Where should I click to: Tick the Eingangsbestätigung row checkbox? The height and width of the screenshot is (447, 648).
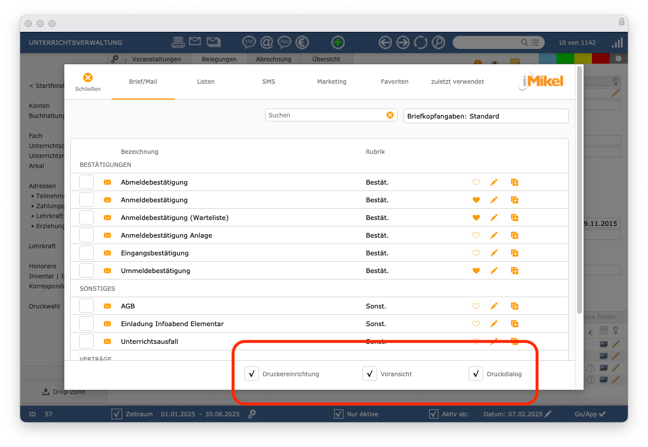pos(86,253)
